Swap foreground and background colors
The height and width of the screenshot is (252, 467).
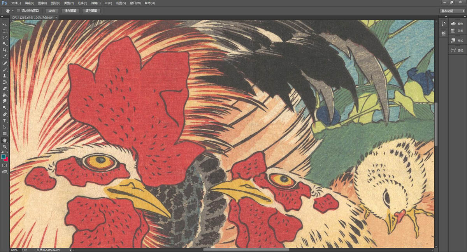click(x=7, y=152)
